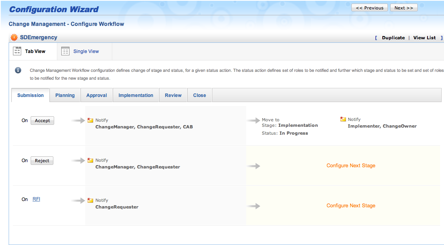The height and width of the screenshot is (245, 444).
Task: Switch to the Planning tab
Action: pos(65,95)
